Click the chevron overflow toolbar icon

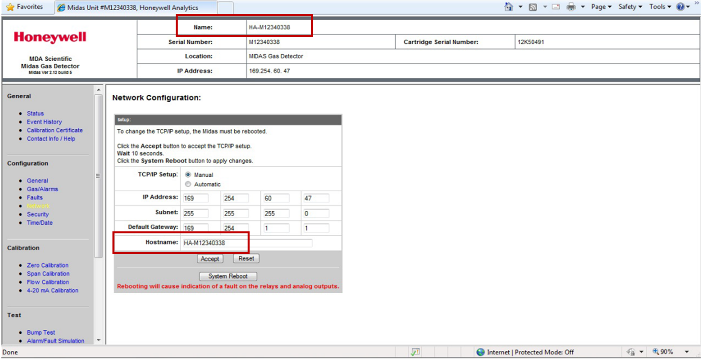[697, 3]
